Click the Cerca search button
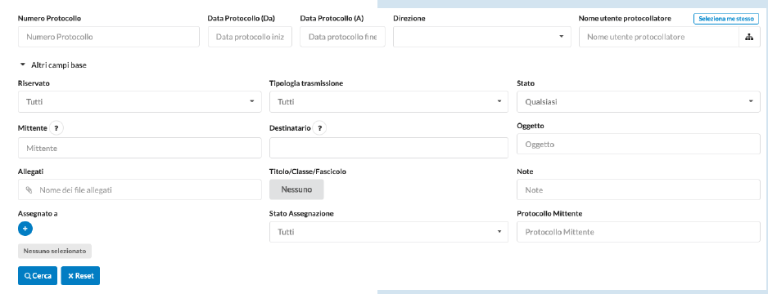Screen dimensions: 768x294 coord(38,275)
